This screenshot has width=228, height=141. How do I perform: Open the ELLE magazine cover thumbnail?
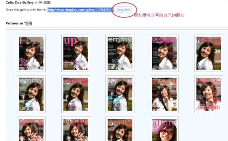[31, 53]
